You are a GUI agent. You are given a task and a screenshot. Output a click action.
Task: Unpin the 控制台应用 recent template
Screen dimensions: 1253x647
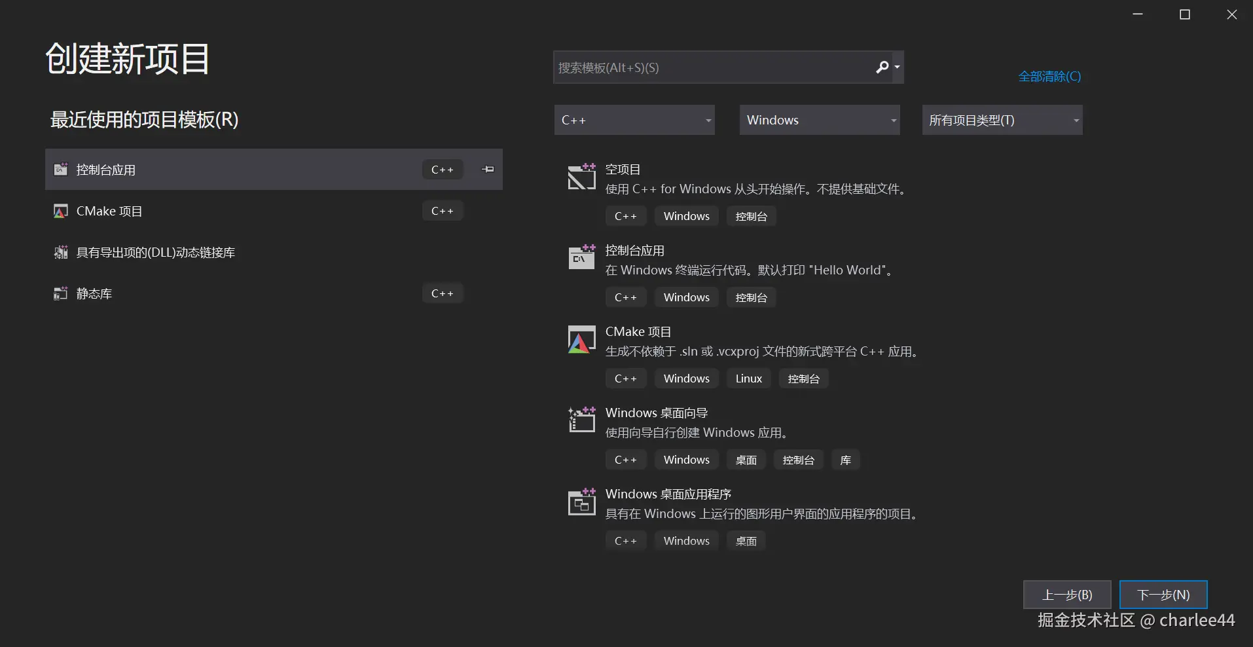(x=487, y=169)
